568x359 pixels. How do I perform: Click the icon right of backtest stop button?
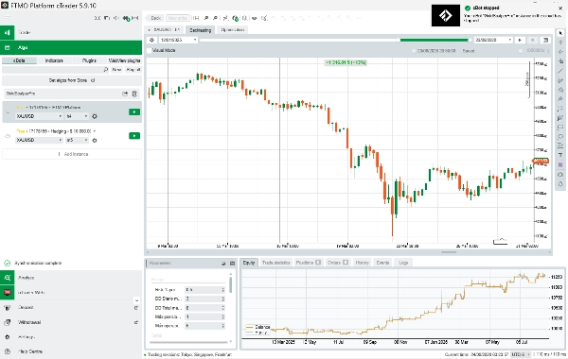pos(545,40)
